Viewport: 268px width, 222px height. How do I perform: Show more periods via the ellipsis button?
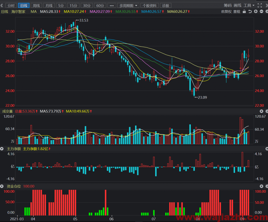pyautogui.click(x=111, y=6)
